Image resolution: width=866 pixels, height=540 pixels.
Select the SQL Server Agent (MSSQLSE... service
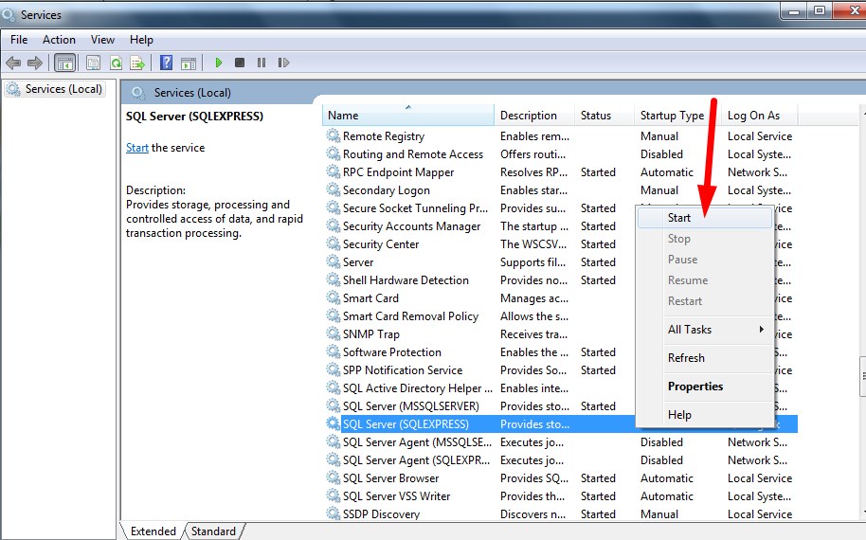(417, 441)
